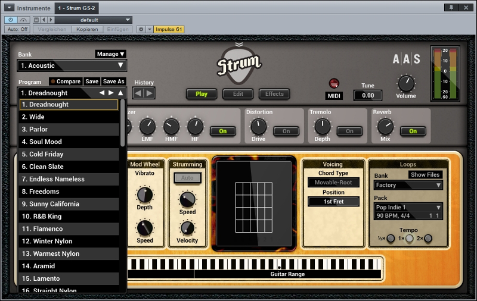
Task: Go to next host preset arrow
Action: click(x=51, y=20)
